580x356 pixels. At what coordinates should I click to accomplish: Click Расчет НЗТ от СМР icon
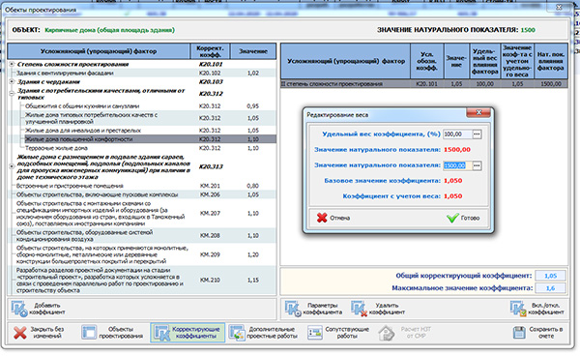click(386, 333)
